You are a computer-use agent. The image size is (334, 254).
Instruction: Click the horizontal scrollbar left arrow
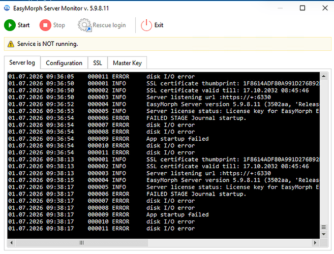[12, 242]
